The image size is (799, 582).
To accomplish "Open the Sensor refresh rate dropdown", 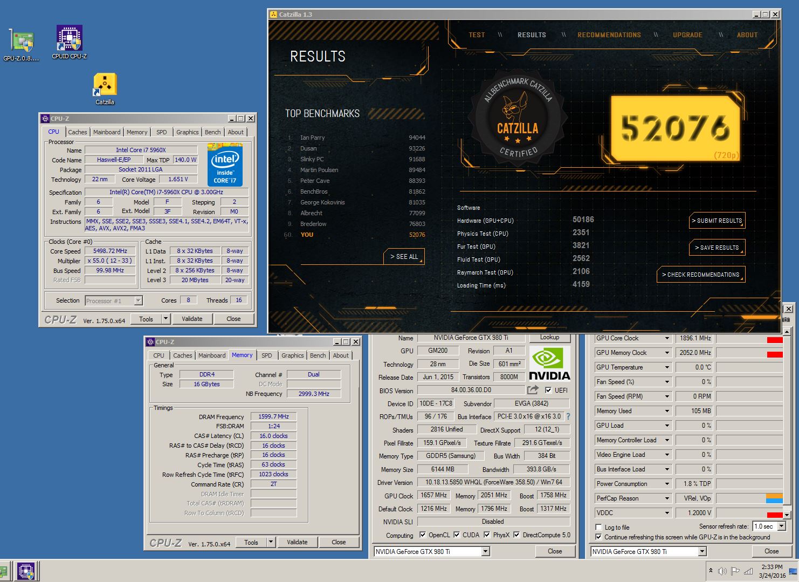I will (782, 526).
